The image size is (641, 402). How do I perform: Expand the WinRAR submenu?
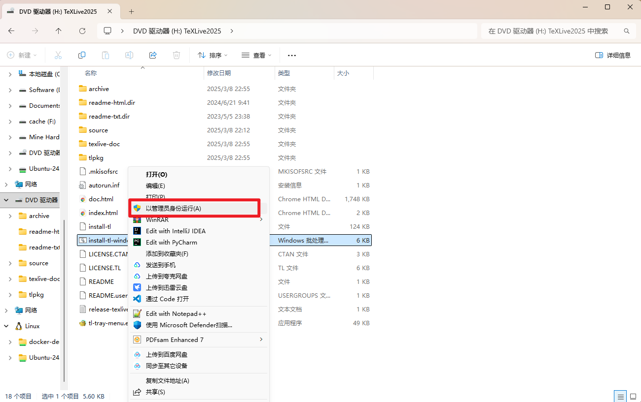[261, 220]
